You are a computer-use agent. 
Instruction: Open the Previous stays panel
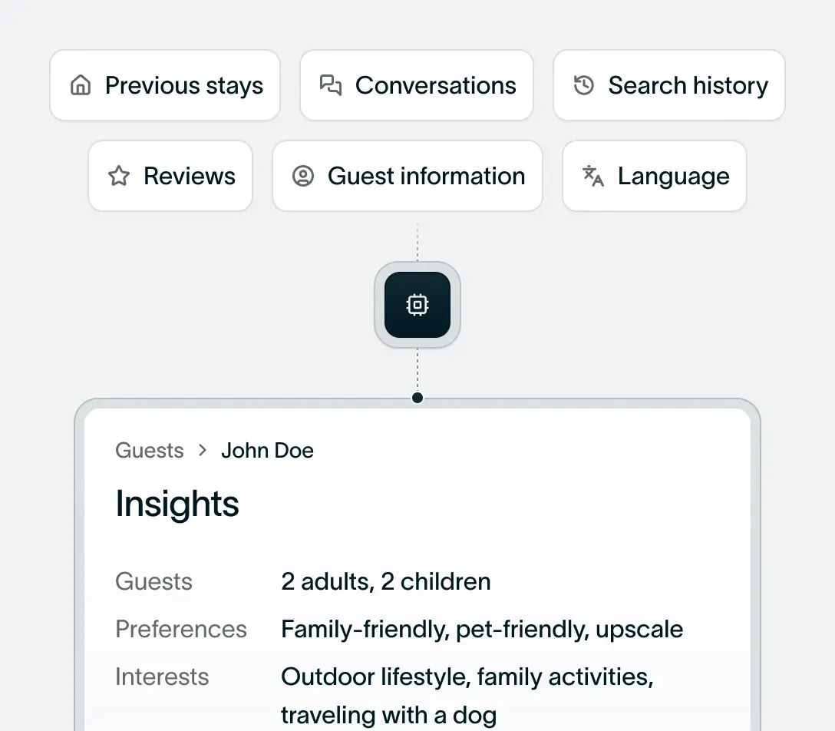[x=164, y=85]
